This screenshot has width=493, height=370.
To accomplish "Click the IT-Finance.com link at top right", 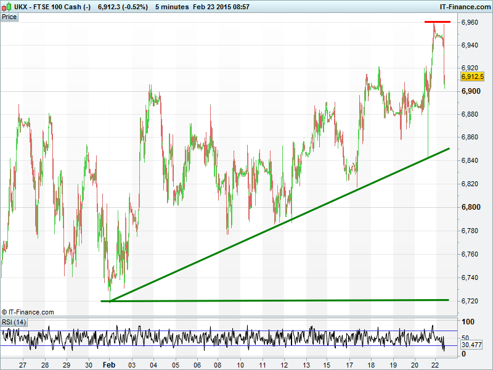I will (x=465, y=7).
